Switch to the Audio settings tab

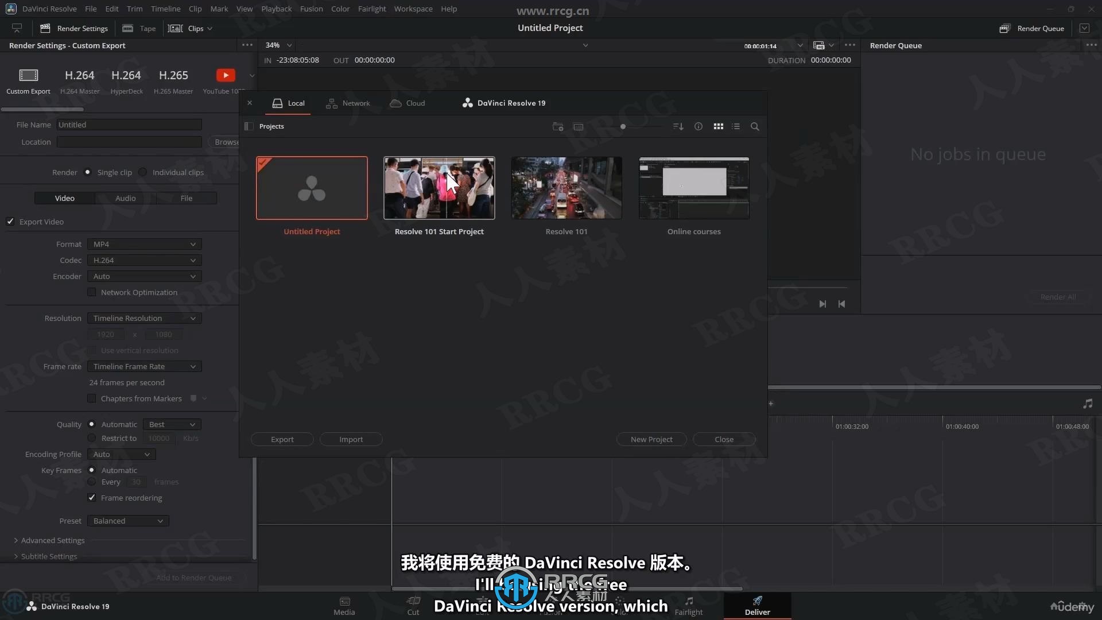pos(126,198)
